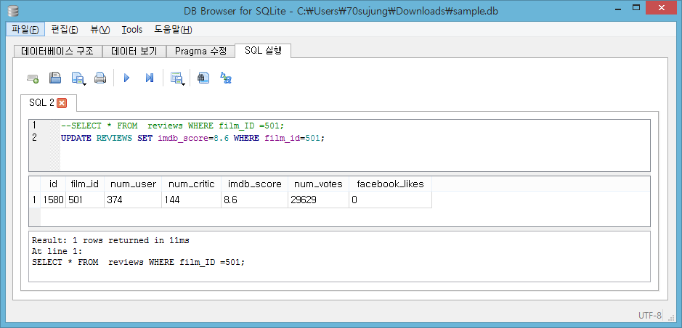
Task: Select the cell with id 1580
Action: pos(54,200)
